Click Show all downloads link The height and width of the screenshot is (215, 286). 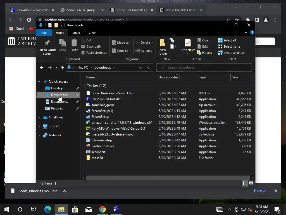[260, 190]
